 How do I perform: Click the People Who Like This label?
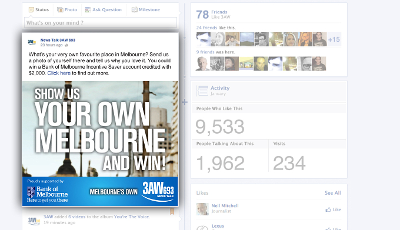click(219, 109)
